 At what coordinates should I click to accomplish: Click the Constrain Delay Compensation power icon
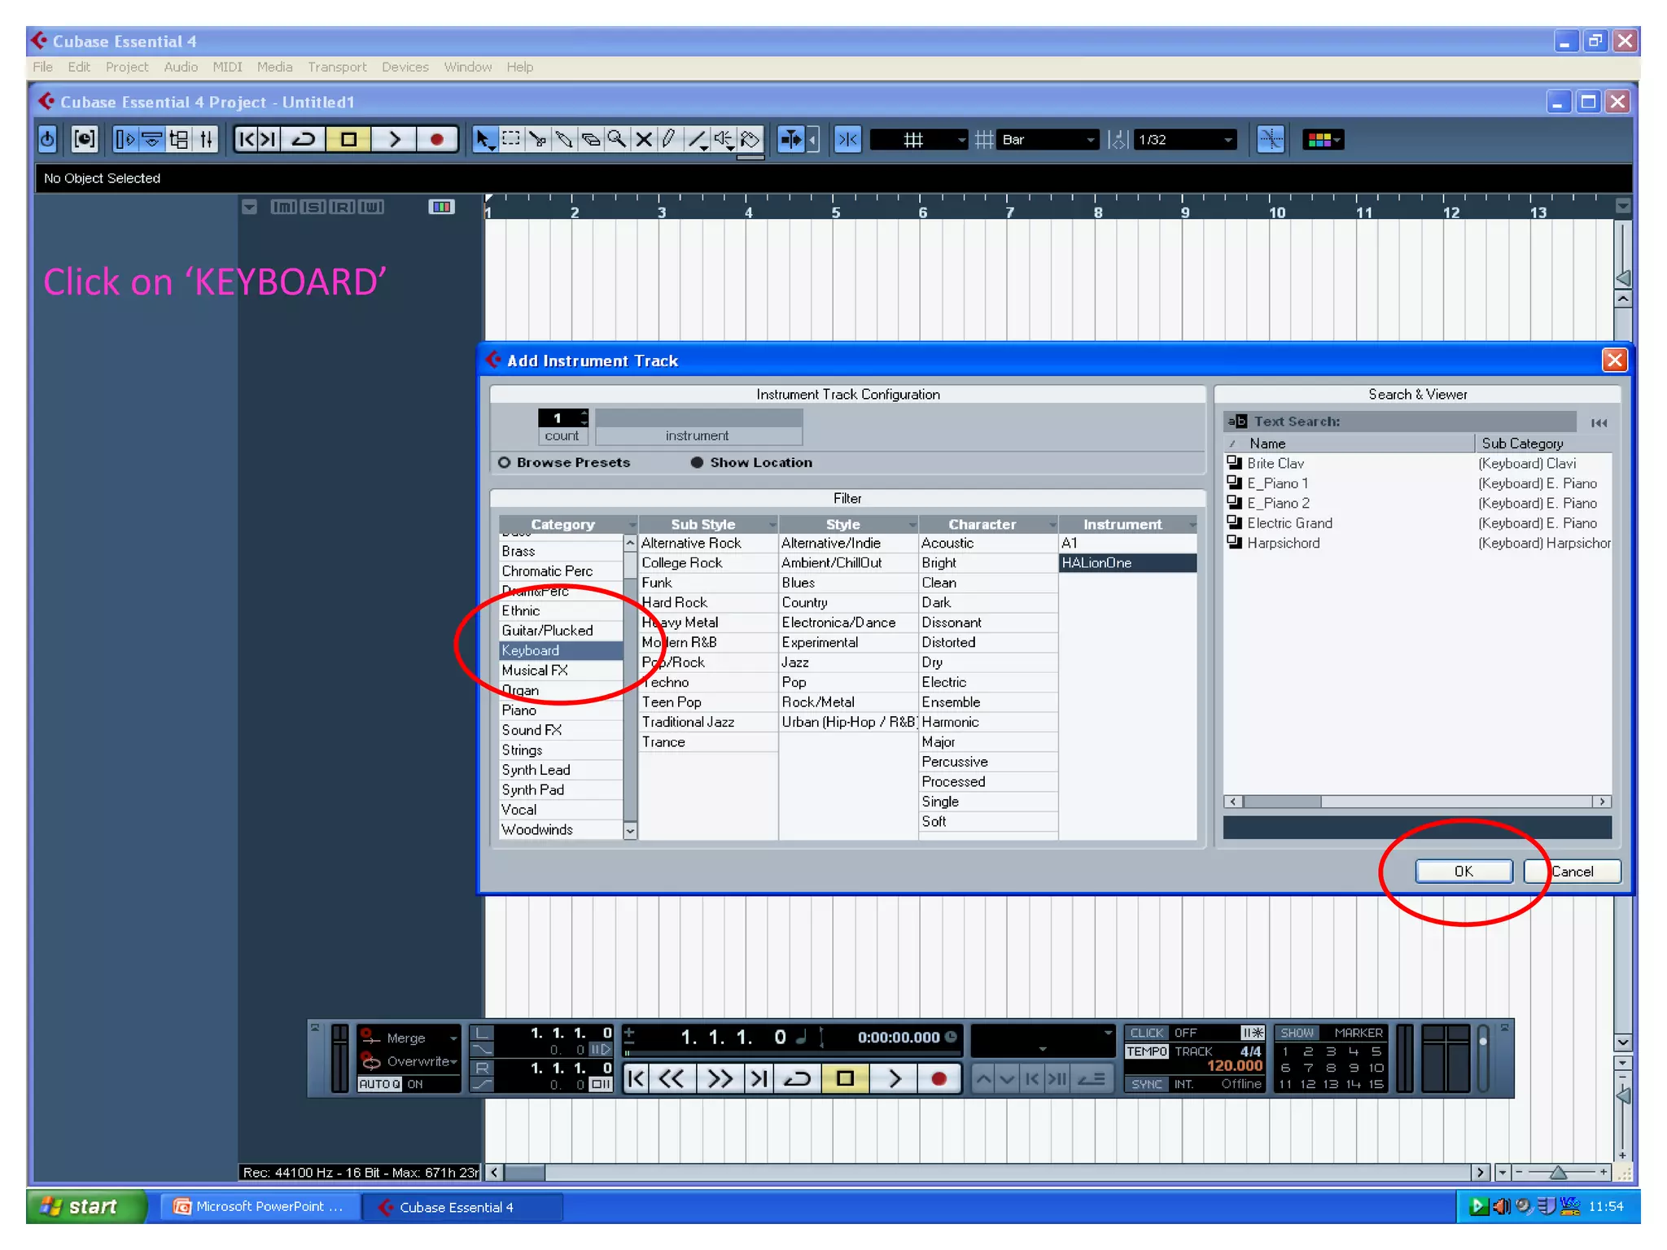(47, 140)
